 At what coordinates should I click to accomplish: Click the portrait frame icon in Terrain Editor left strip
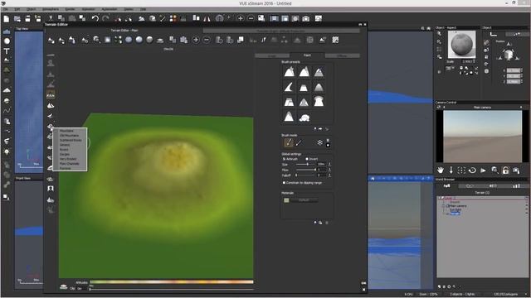point(51,189)
